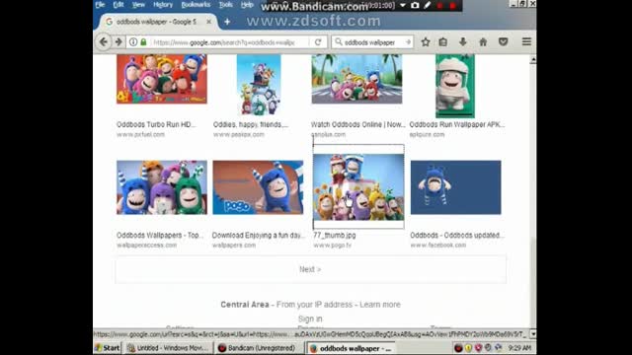Click the scrollbar up arrow
The image size is (632, 355).
pyautogui.click(x=533, y=60)
